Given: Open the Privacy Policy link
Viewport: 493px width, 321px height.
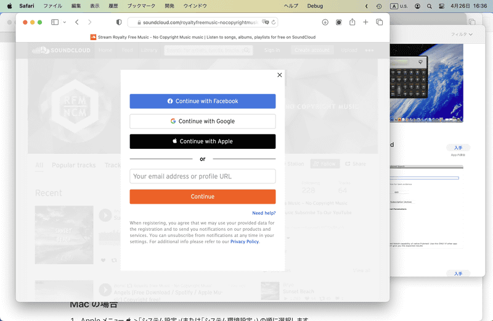Looking at the screenshot, I should [245, 241].
